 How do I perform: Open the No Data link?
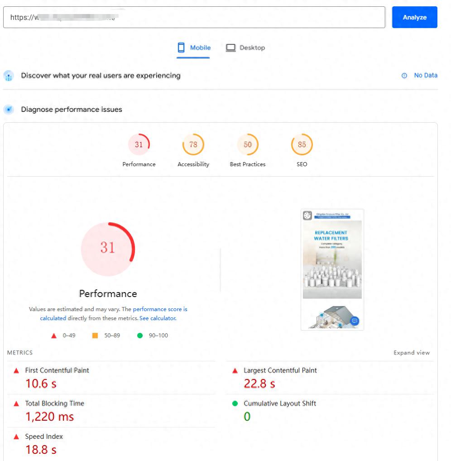click(x=426, y=76)
